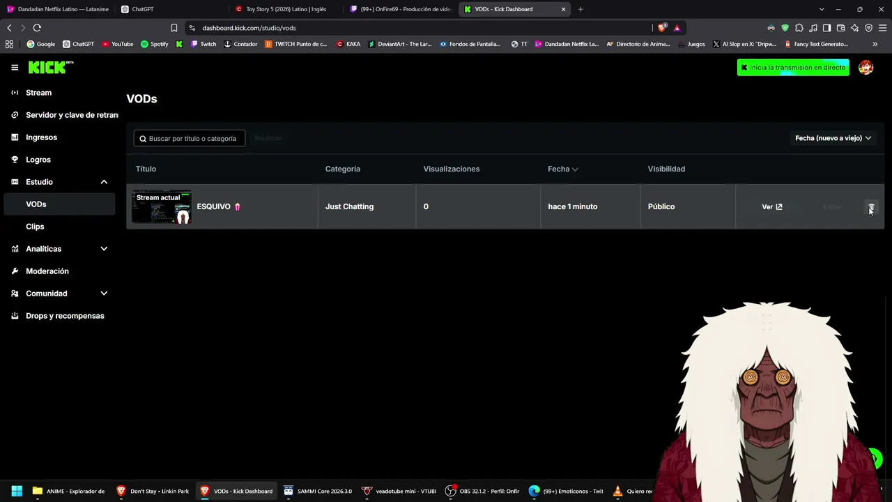Show more bookmarks overflow chevron
Screen dimensions: 892x502
(x=875, y=44)
